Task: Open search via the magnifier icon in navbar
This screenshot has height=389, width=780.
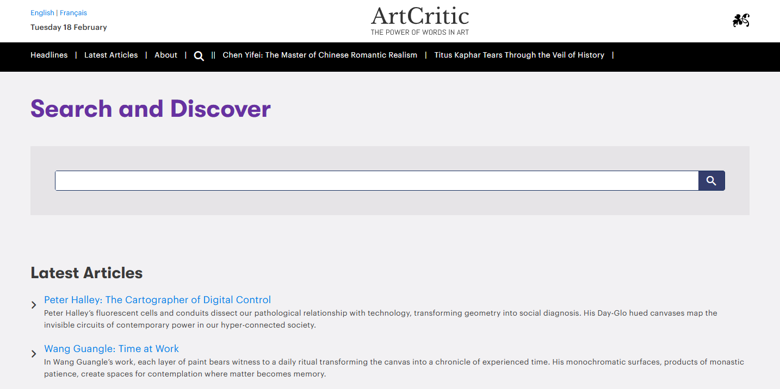Action: point(199,55)
